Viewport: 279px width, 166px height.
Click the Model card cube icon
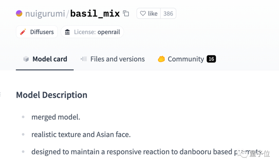tap(26, 59)
